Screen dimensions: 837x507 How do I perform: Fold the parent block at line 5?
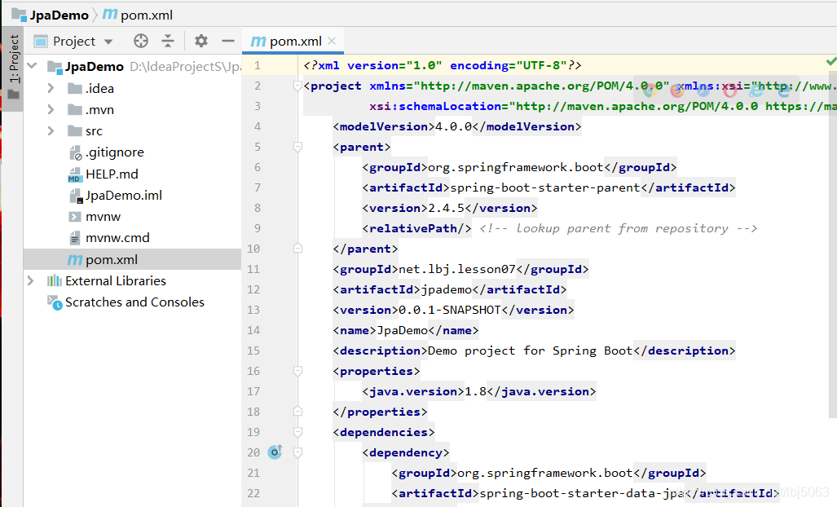coord(297,147)
